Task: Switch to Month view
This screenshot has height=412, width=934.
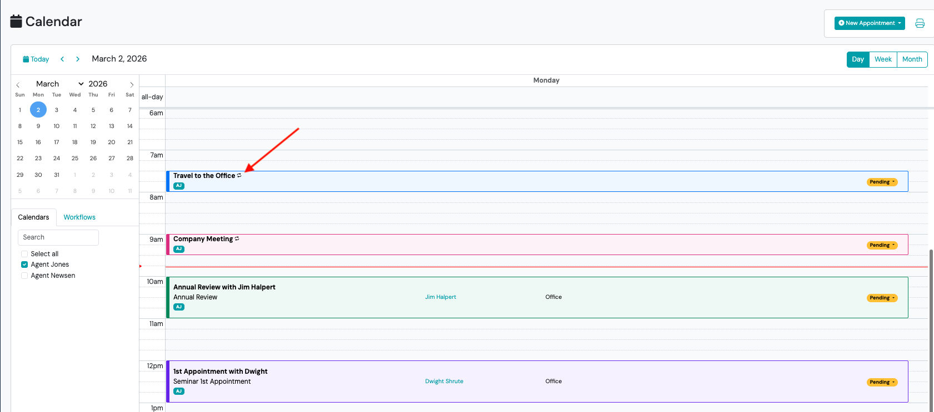Action: 912,59
